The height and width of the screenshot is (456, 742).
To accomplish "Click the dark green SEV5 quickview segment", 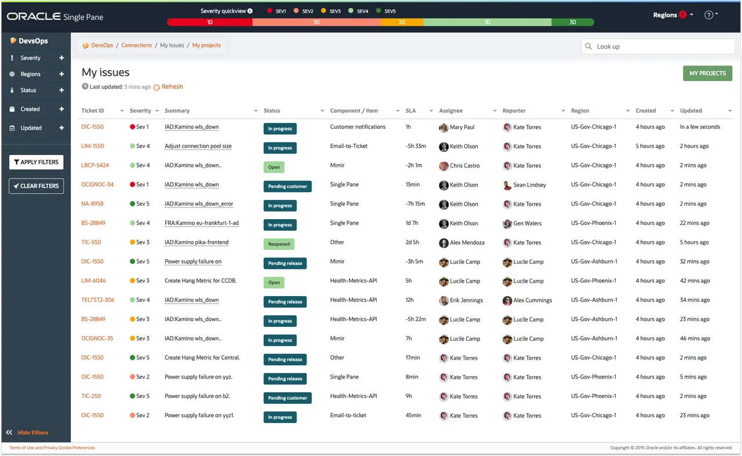I will click(x=573, y=23).
